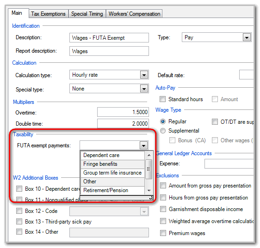The width and height of the screenshot is (260, 248).
Task: Select Dependent care from the list
Action: point(112,155)
